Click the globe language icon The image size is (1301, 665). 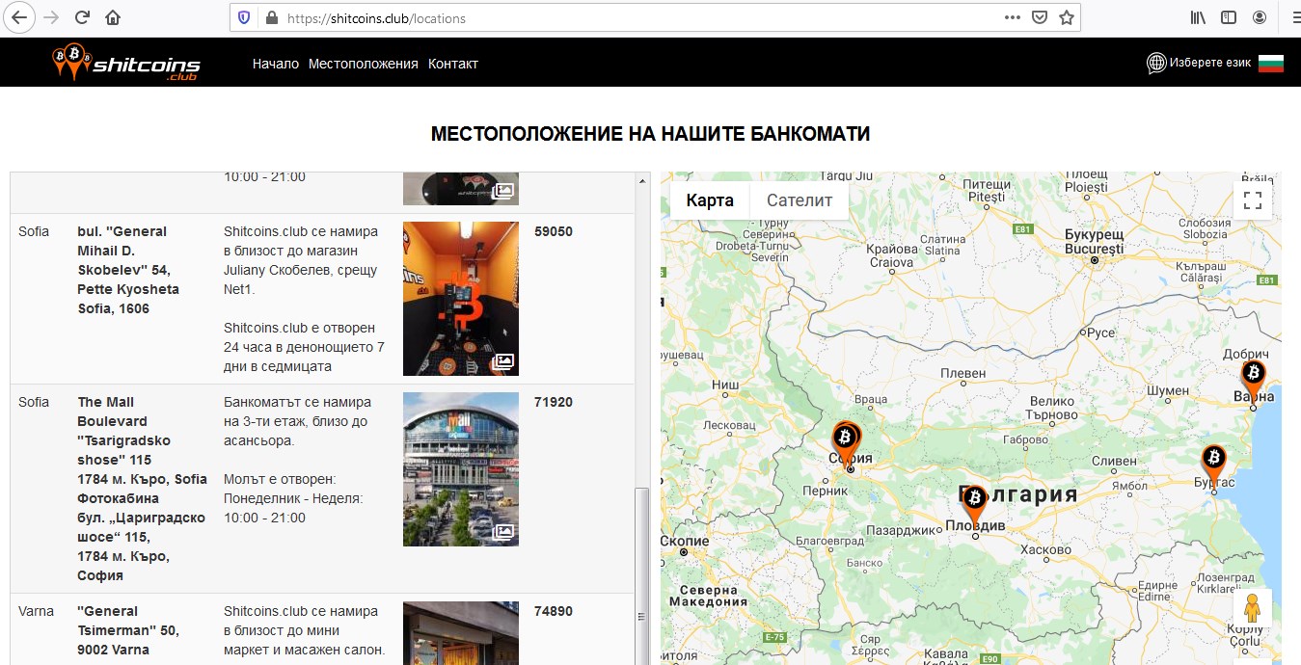coord(1156,63)
